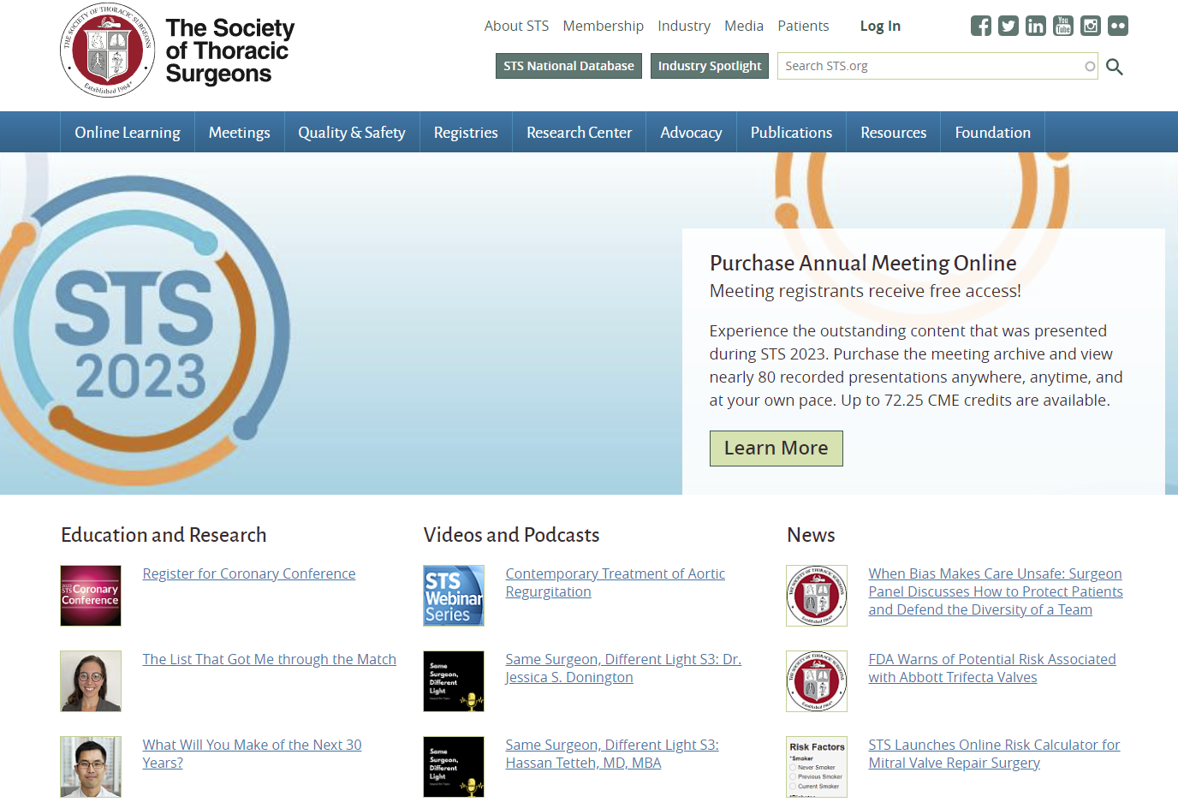The image size is (1178, 808).
Task: Open the STS Webinar Series thumbnail
Action: (x=454, y=596)
